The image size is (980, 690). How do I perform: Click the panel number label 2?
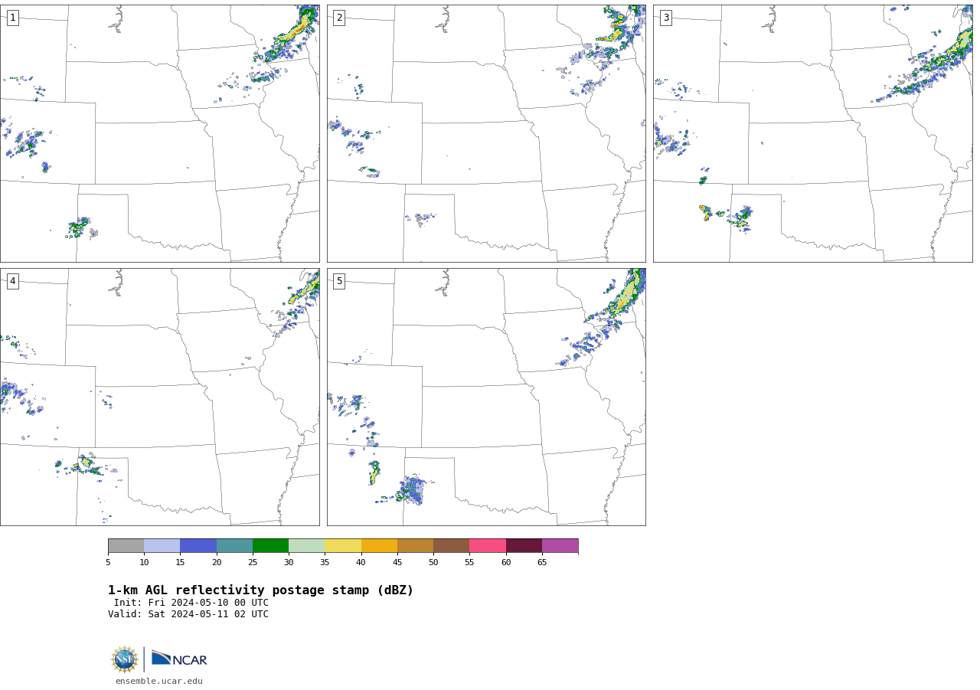[339, 18]
